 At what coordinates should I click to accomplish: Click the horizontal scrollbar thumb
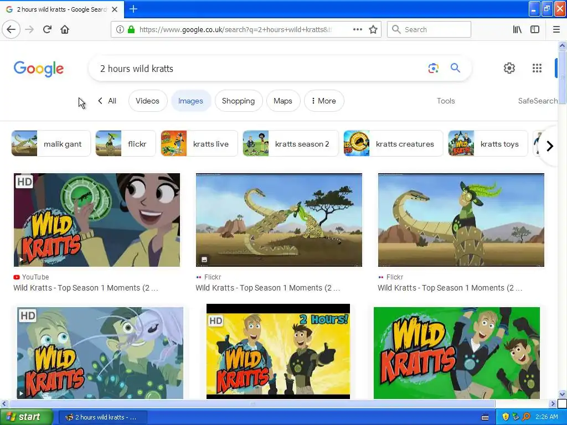[252, 403]
